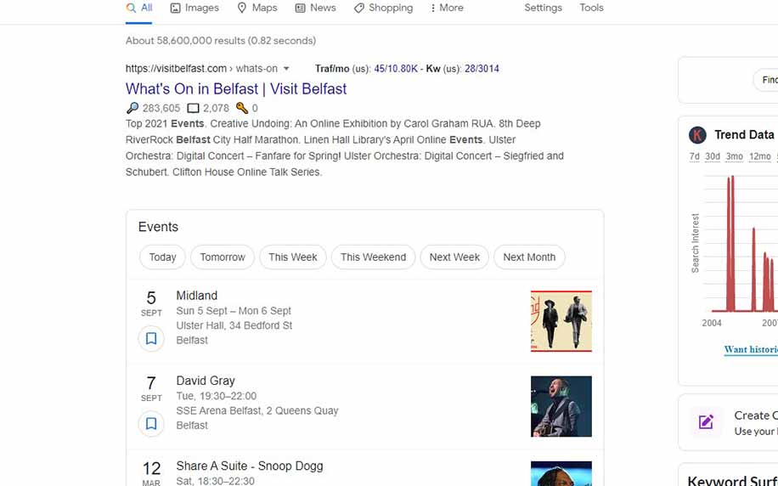The width and height of the screenshot is (778, 486).
Task: Click the Keywords Everywhere logo beside Trend Data
Action: 697,134
